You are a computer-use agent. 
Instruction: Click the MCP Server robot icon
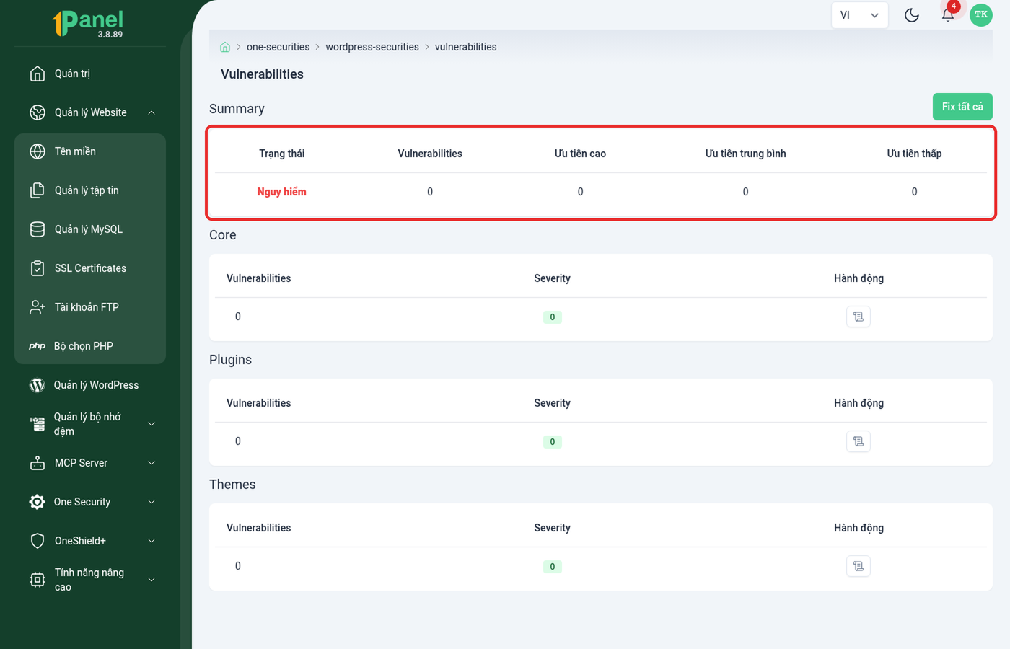click(38, 463)
